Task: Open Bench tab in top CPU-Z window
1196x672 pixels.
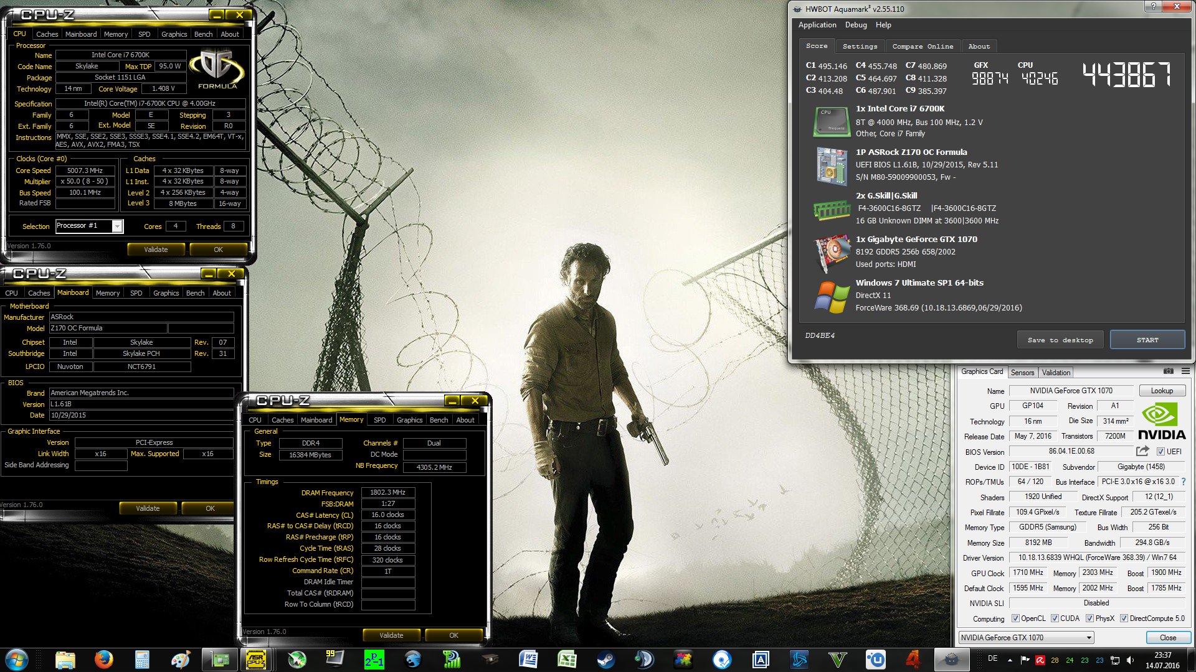Action: tap(203, 34)
